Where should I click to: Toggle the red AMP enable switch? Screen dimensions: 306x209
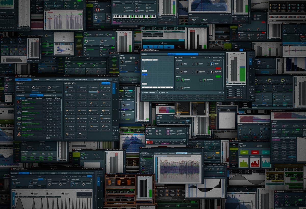(x=218, y=68)
